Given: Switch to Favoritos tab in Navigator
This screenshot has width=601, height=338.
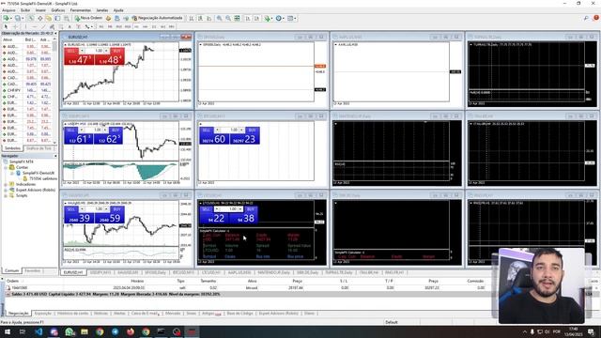Looking at the screenshot, I should [33, 271].
